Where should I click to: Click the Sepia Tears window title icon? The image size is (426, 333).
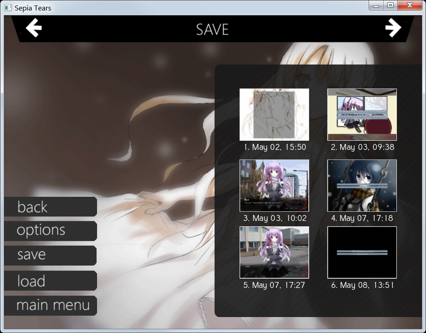click(8, 8)
